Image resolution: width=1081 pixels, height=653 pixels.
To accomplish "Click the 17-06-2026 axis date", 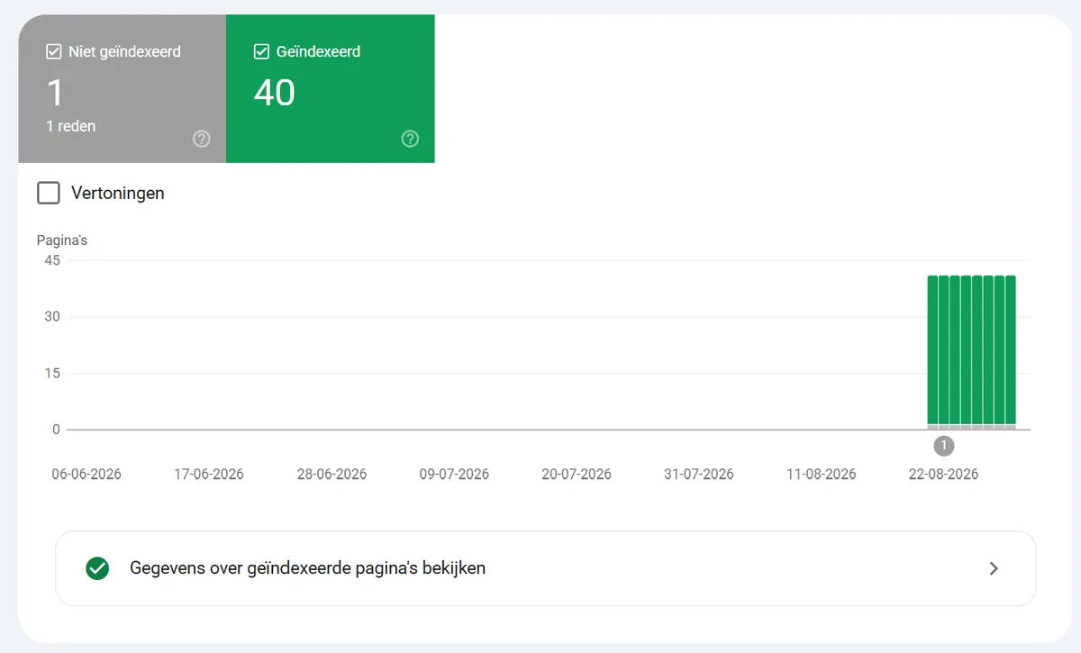I will click(x=209, y=475).
